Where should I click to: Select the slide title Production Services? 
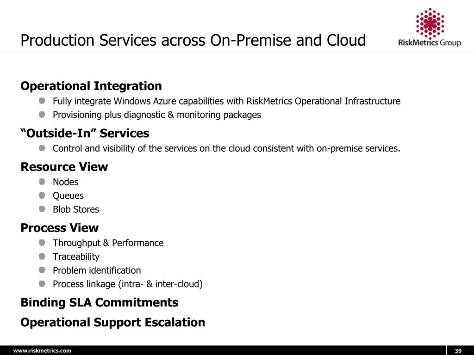193,40
